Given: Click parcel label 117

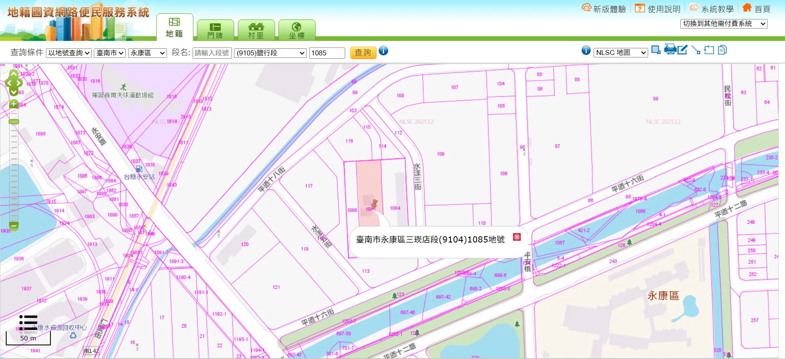Looking at the screenshot, I should [309, 186].
